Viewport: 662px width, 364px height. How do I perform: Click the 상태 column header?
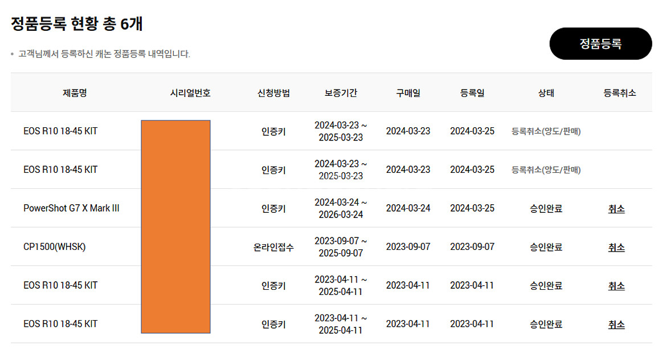coord(545,92)
